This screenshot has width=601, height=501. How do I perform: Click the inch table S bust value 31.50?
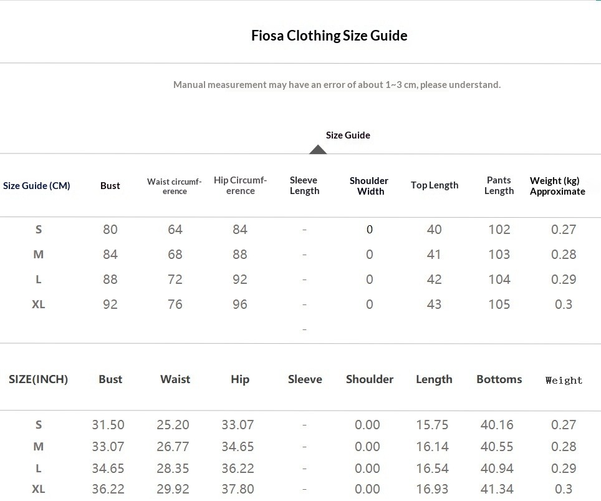pos(108,425)
